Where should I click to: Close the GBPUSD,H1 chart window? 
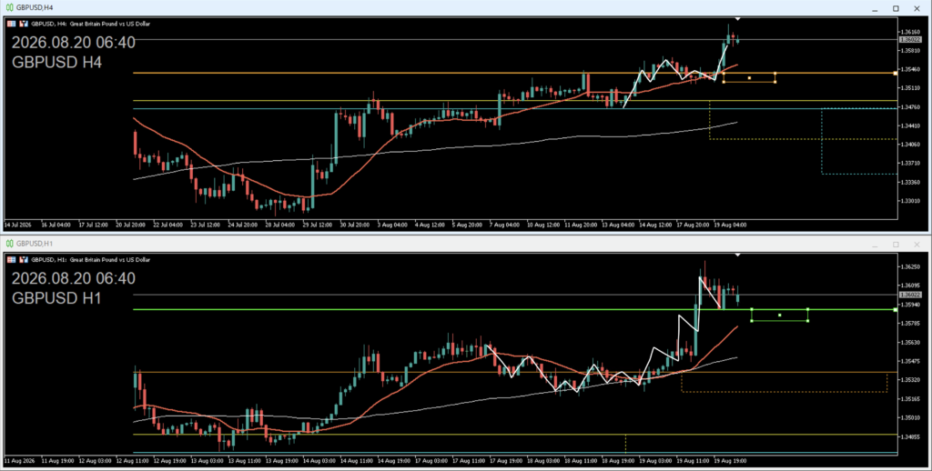pos(917,244)
